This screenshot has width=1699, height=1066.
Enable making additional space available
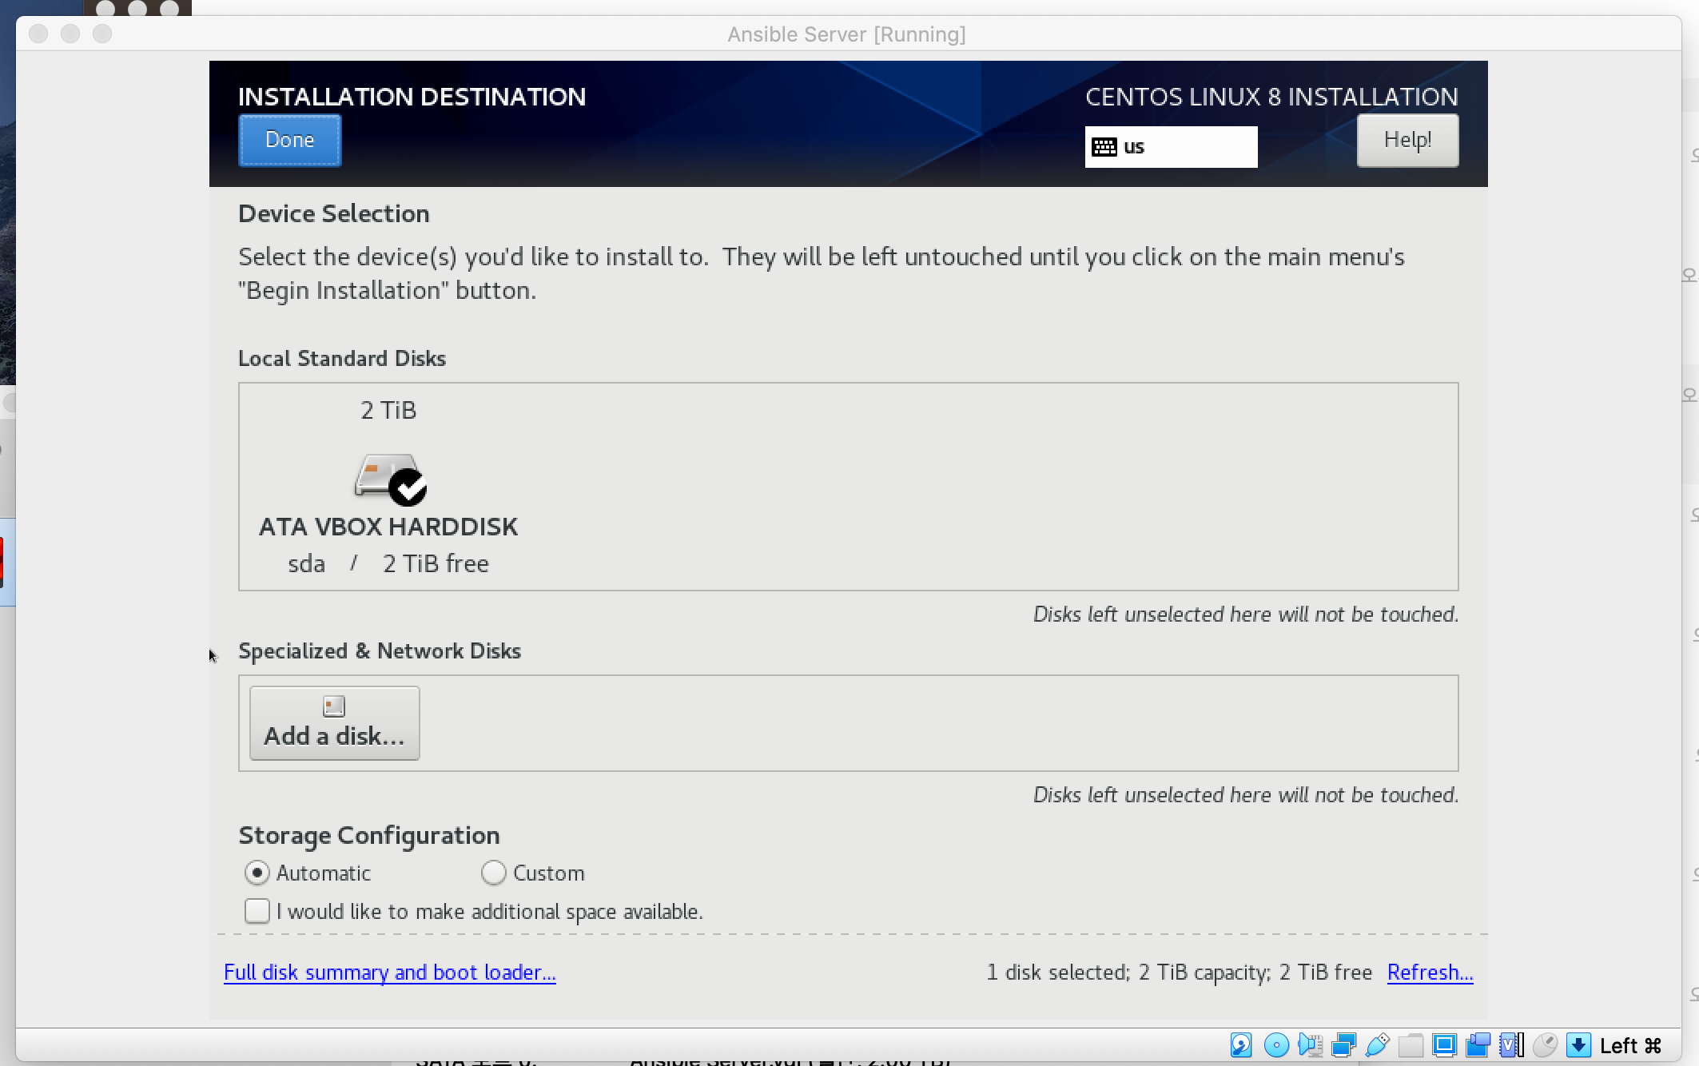257,911
